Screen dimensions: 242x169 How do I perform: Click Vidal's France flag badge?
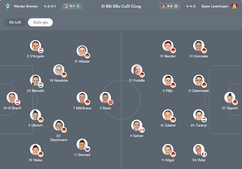coord(204,154)
